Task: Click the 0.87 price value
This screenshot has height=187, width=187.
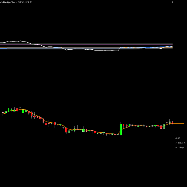Action: (x=178, y=138)
